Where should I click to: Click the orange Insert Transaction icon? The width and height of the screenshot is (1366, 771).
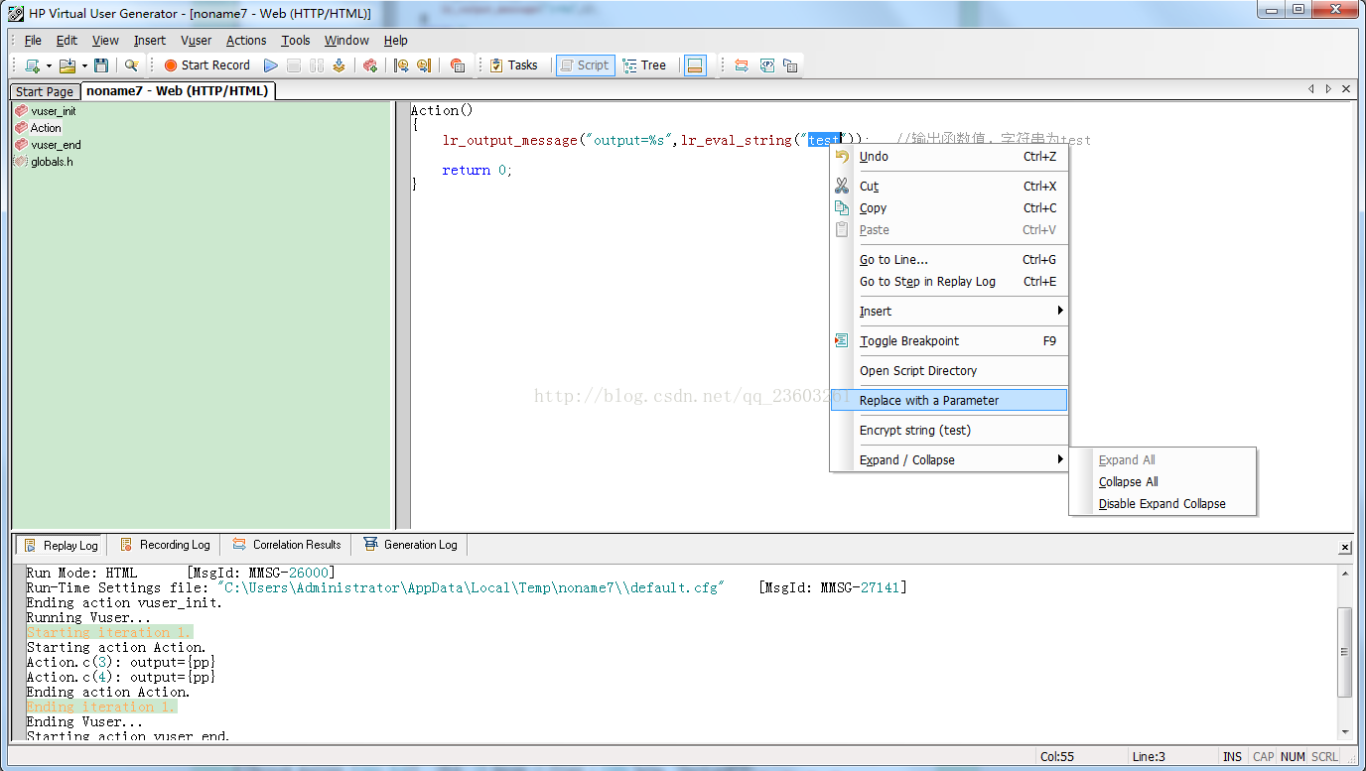(742, 65)
